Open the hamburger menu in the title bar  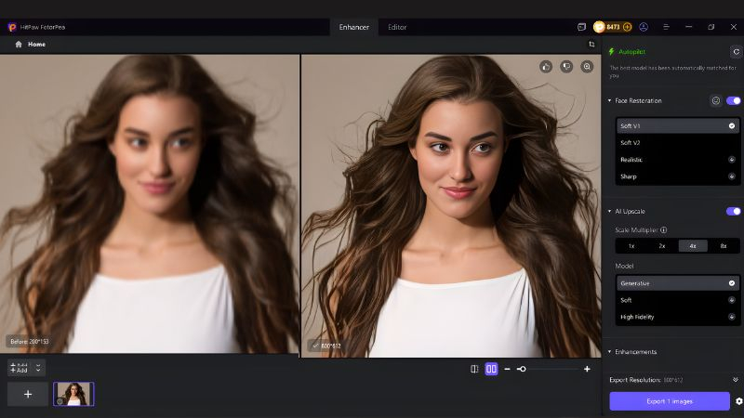click(x=666, y=27)
